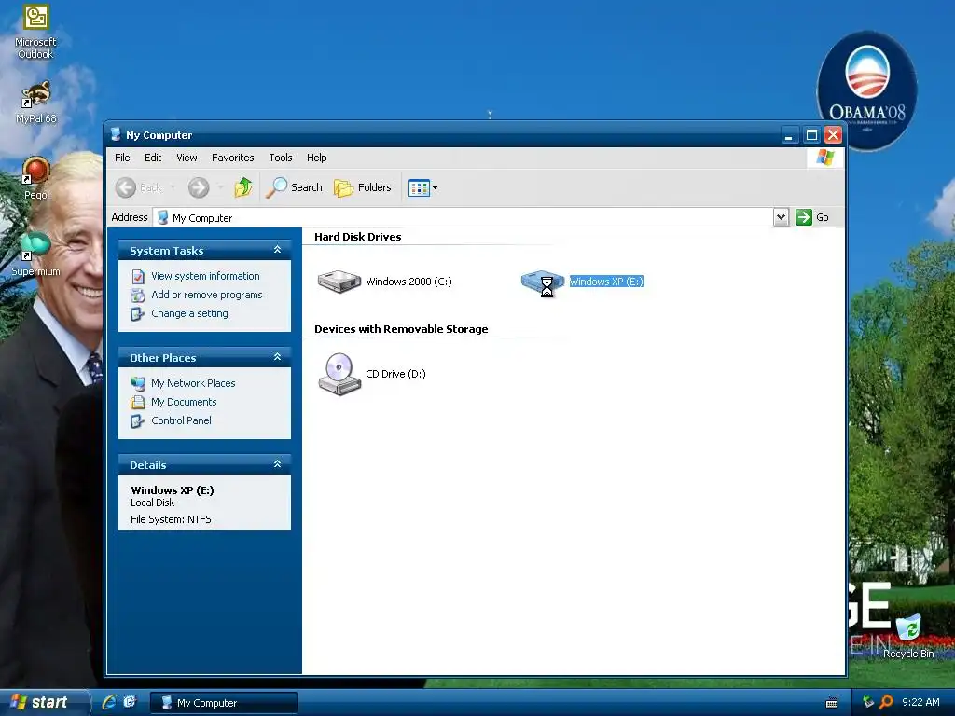The width and height of the screenshot is (955, 716).
Task: Click the Forward arrow button in toolbar
Action: coord(199,187)
